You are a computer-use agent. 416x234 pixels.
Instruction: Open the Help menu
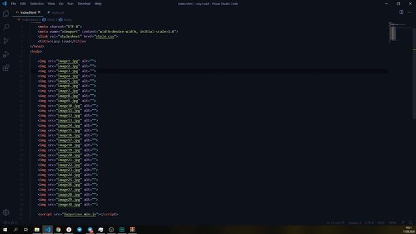click(x=98, y=4)
